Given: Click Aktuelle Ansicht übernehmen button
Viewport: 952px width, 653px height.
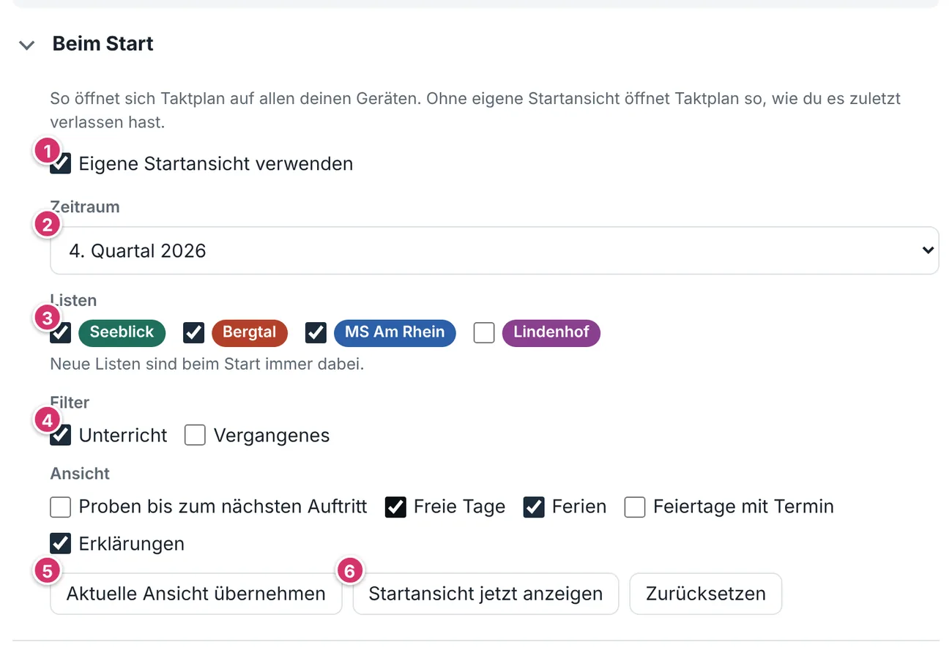Looking at the screenshot, I should coord(196,594).
